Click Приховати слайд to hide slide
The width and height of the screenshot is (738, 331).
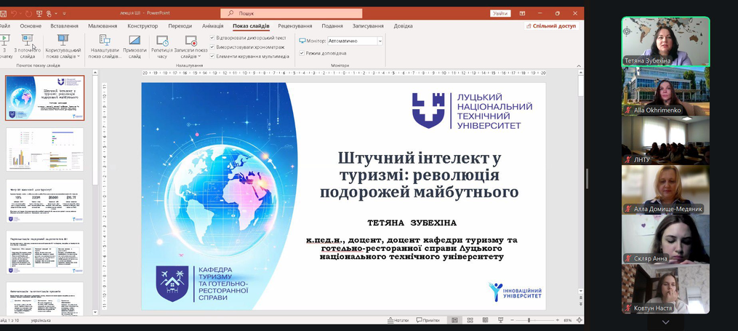[x=135, y=46]
